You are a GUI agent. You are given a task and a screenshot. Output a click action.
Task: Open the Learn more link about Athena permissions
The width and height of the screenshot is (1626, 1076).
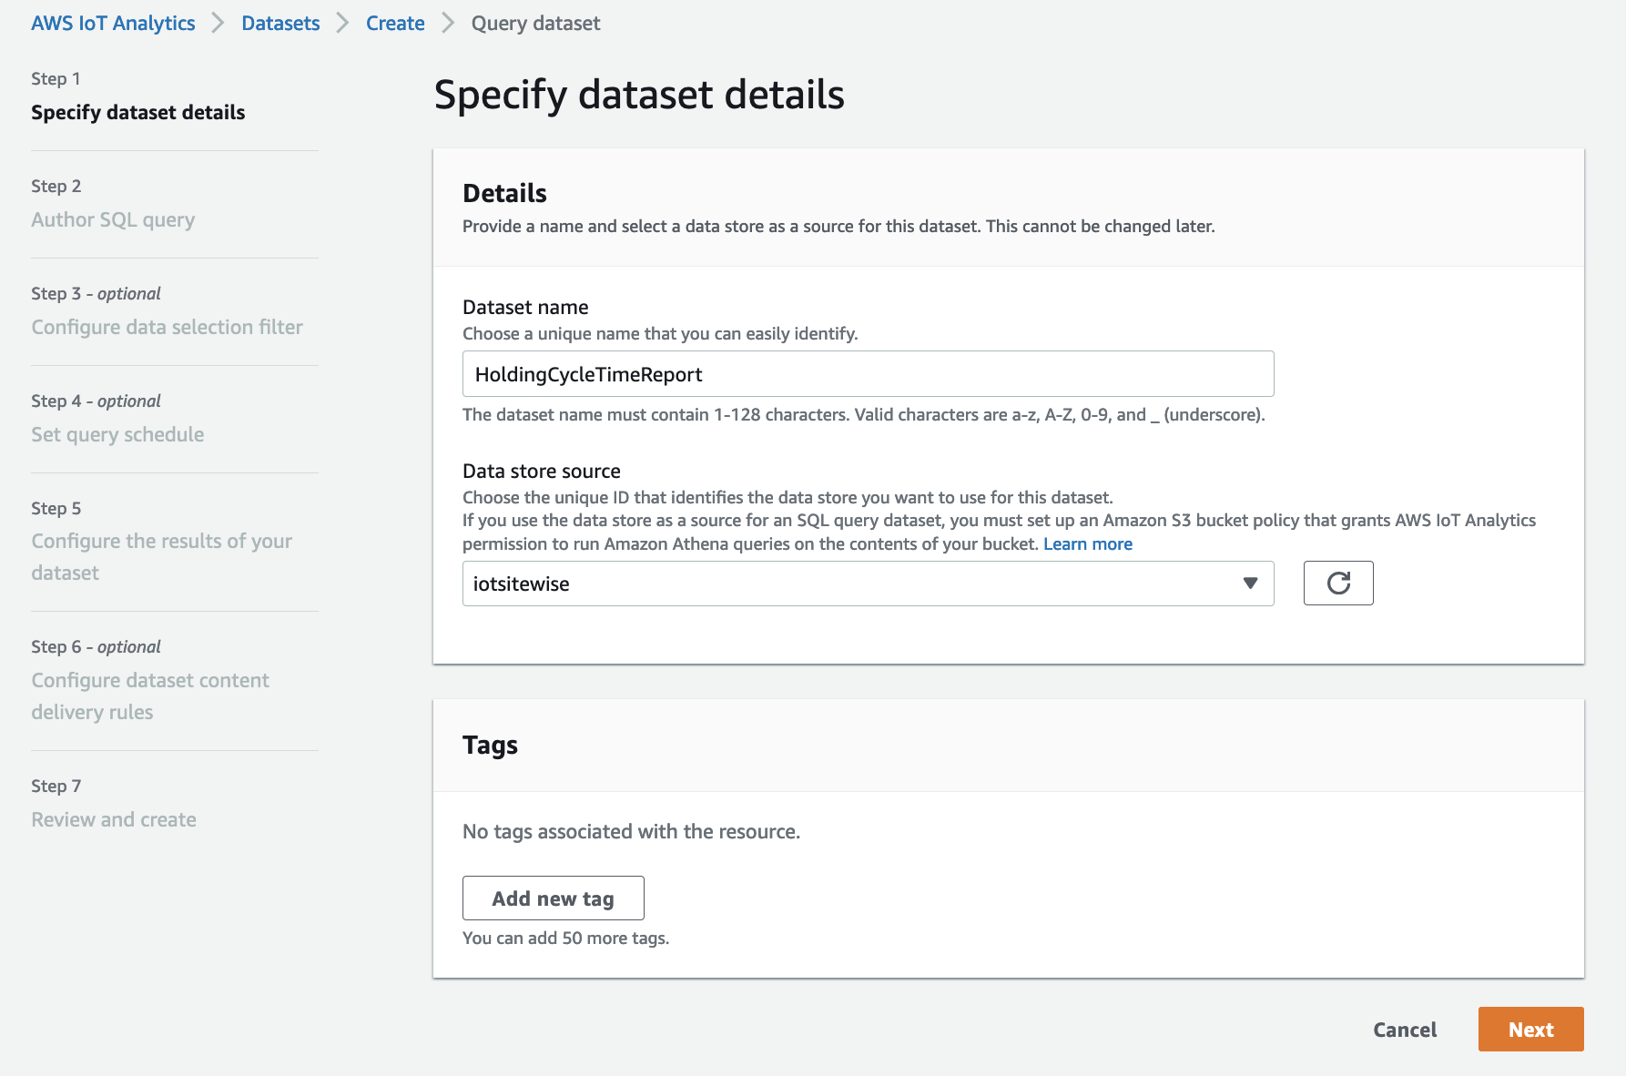click(1088, 543)
